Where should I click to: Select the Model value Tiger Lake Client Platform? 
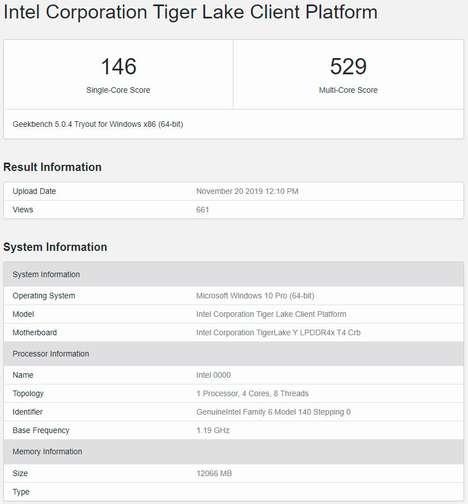[271, 314]
